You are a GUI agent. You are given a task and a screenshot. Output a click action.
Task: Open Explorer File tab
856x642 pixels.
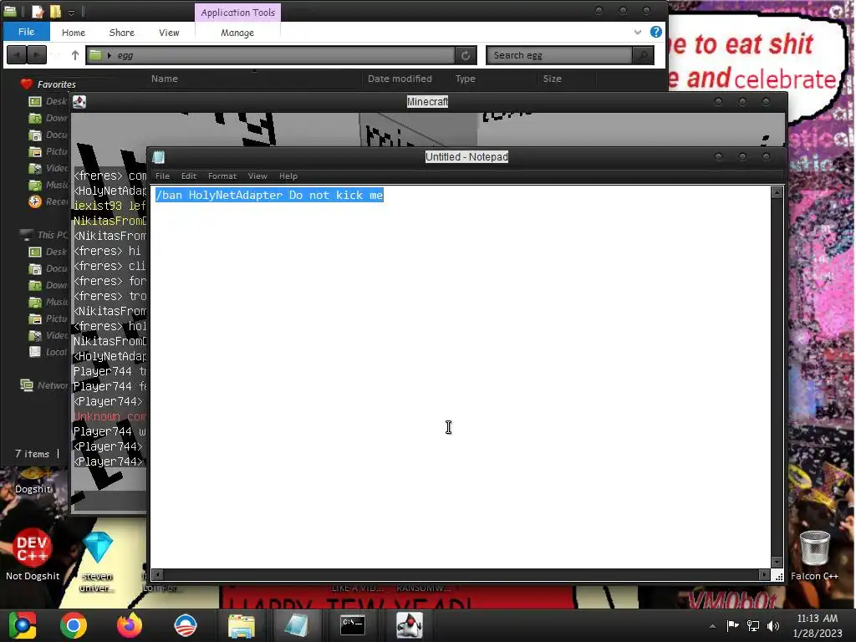pyautogui.click(x=26, y=32)
